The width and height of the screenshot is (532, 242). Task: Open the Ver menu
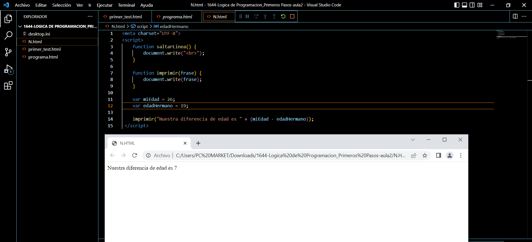pos(80,5)
